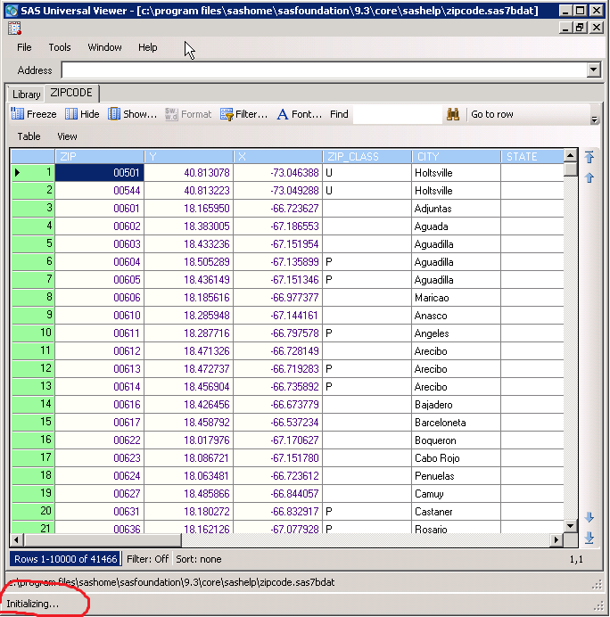Image resolution: width=610 pixels, height=617 pixels.
Task: Click into the Find text field
Action: pos(398,114)
